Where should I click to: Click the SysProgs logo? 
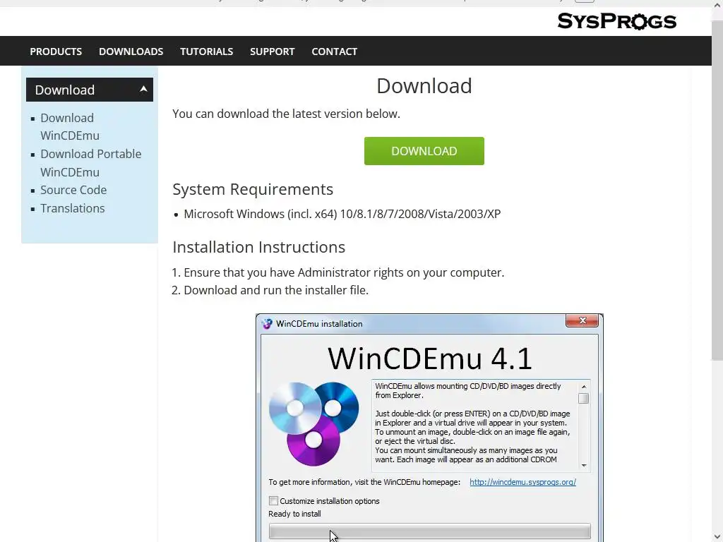616,21
